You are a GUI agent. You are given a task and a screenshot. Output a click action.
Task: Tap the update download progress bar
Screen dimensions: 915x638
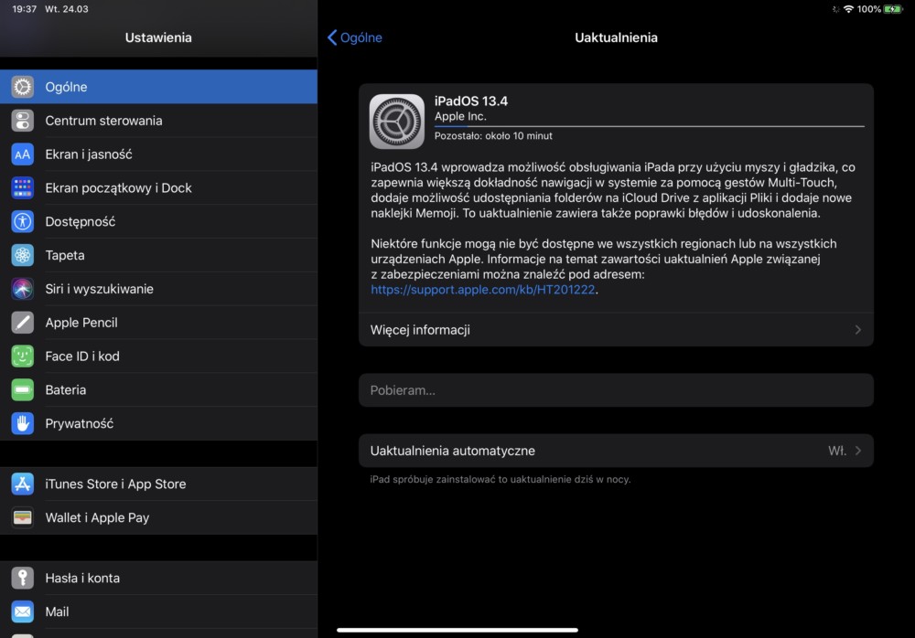click(x=650, y=126)
